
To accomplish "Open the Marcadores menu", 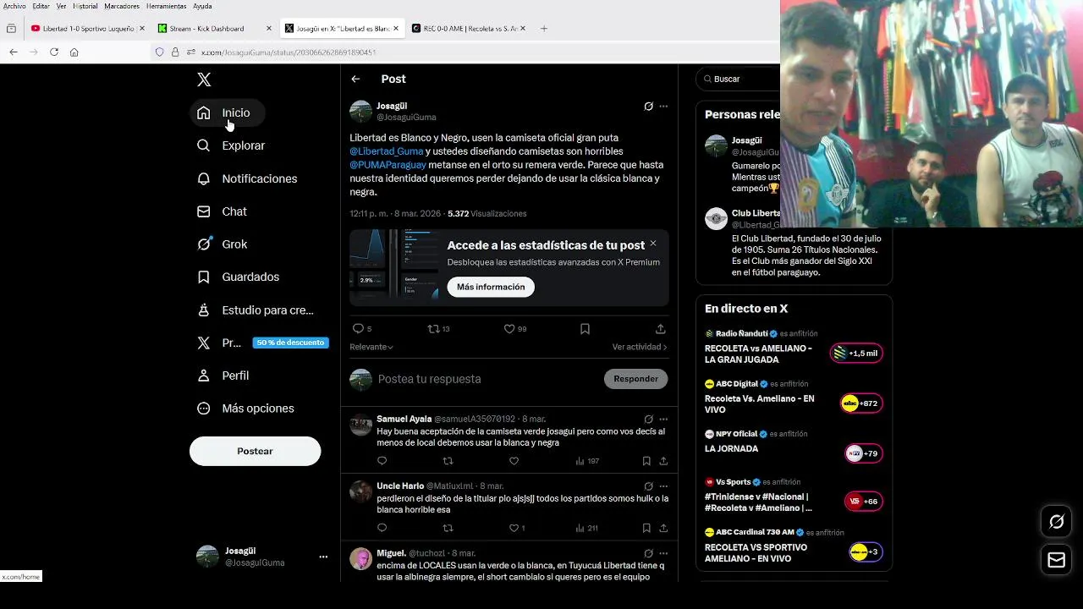I will coord(122,6).
